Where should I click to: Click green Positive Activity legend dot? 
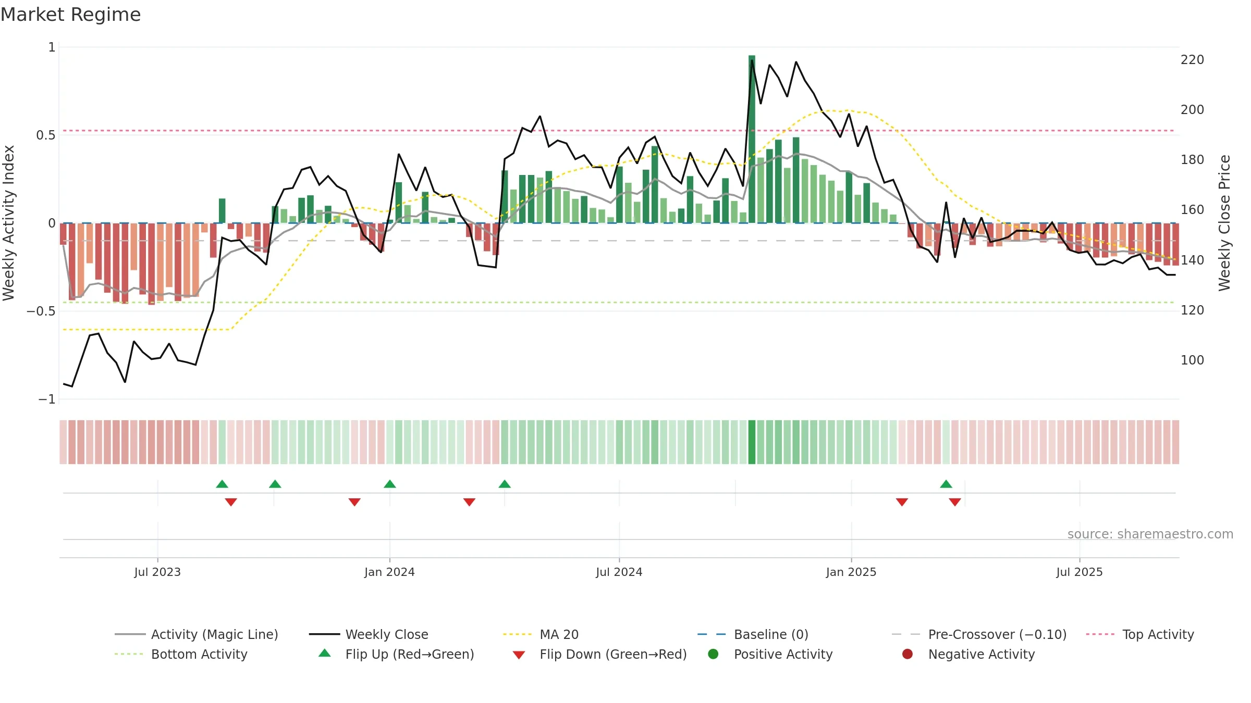pos(713,654)
